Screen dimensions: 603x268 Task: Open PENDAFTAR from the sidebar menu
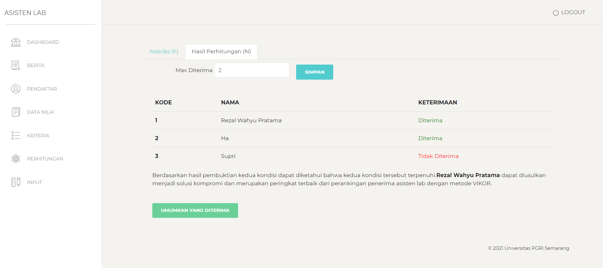42,89
